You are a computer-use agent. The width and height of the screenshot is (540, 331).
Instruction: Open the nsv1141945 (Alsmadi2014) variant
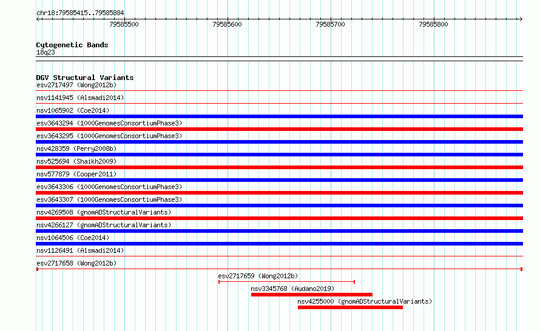(80, 98)
